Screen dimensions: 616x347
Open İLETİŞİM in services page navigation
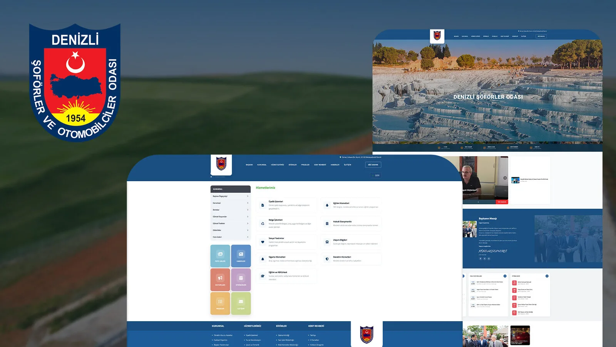click(348, 165)
